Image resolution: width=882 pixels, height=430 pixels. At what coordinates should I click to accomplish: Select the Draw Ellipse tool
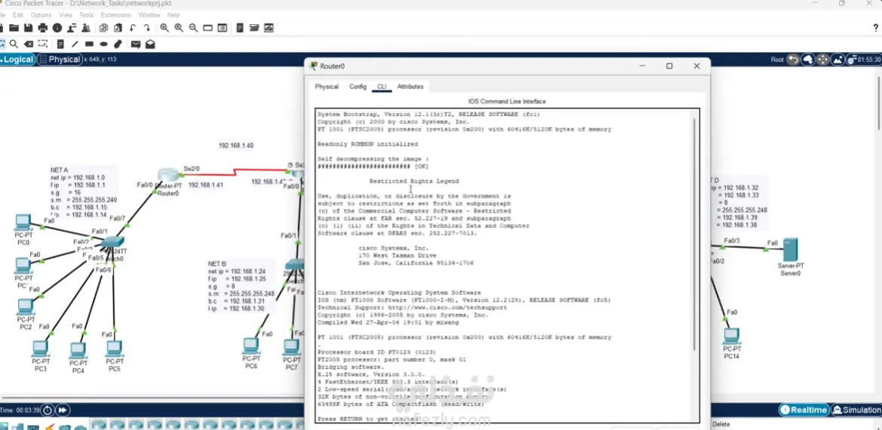click(x=103, y=44)
